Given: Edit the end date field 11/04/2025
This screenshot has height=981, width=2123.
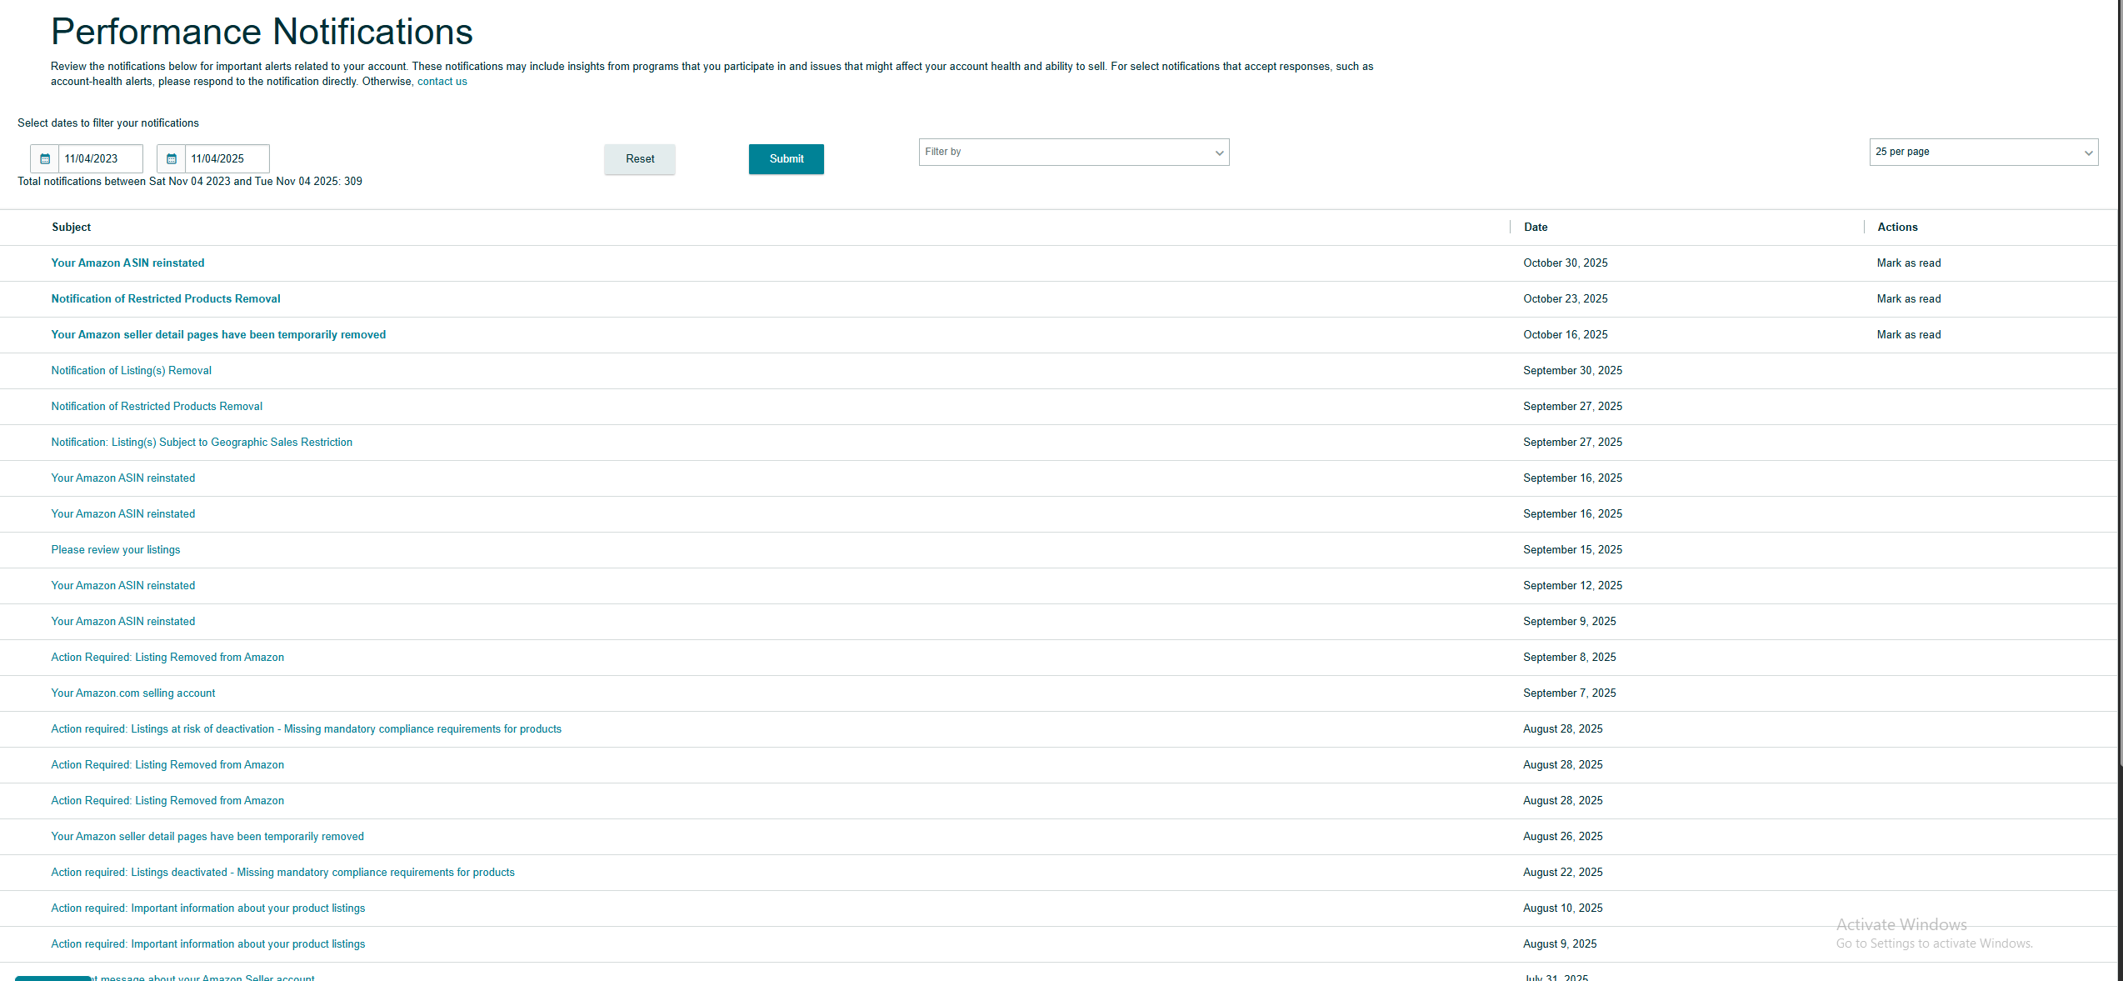Looking at the screenshot, I should click(227, 159).
